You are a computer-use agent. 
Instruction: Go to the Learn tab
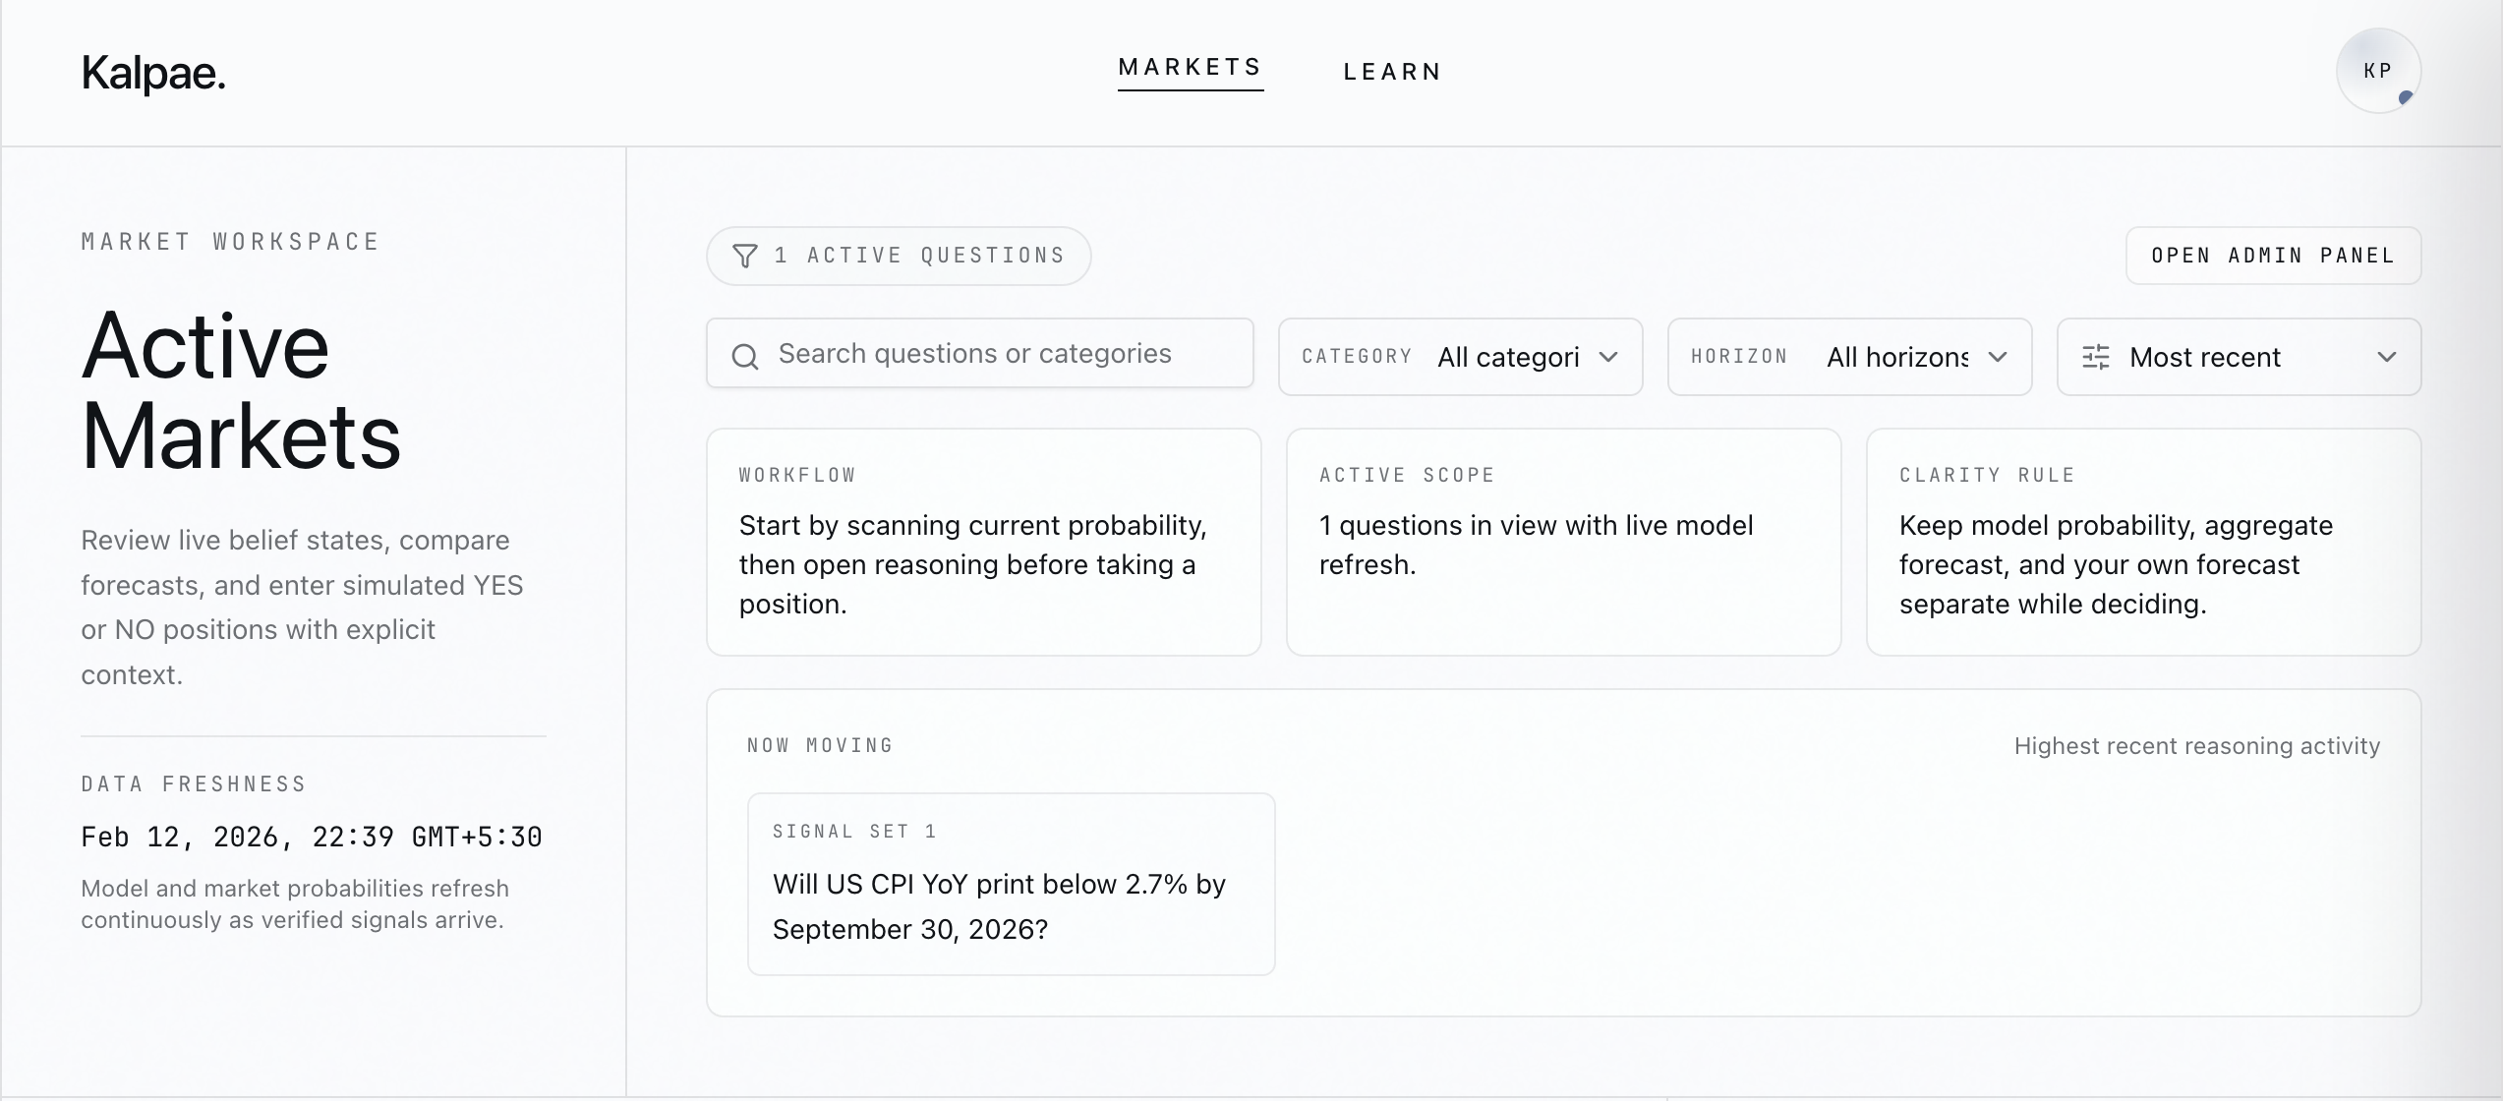click(1392, 72)
